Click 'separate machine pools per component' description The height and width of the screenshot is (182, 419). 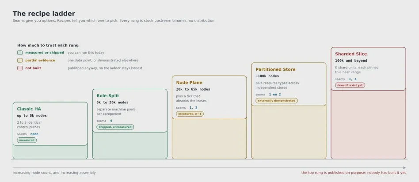[x=116, y=112]
